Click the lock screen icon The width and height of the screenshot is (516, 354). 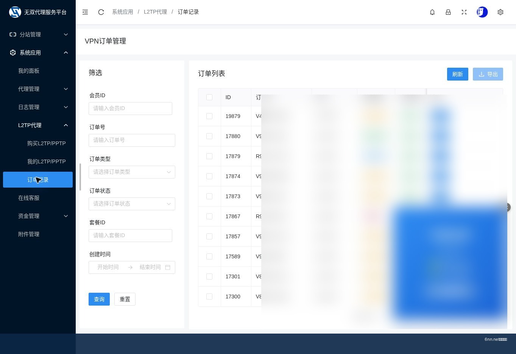tap(448, 12)
